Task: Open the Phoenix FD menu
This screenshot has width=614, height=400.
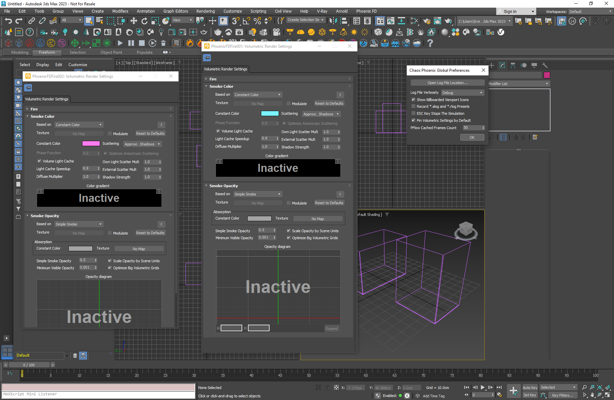Action: 366,11
